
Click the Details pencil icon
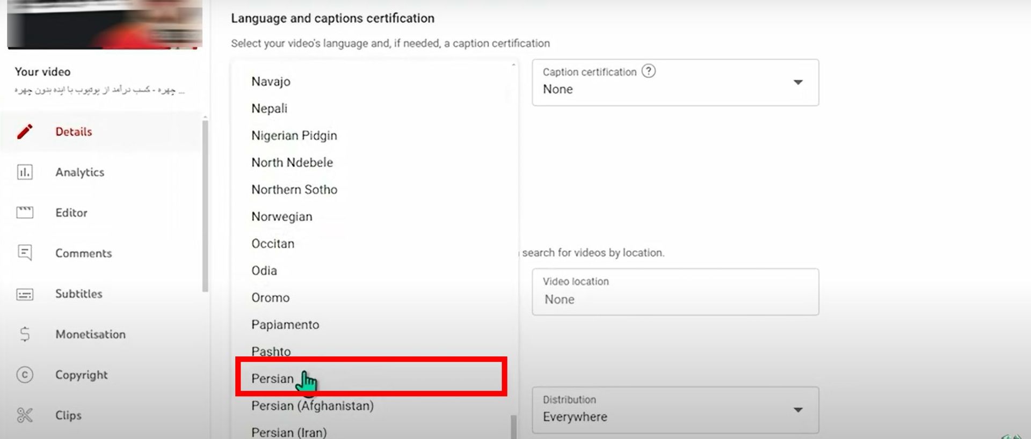pyautogui.click(x=25, y=131)
